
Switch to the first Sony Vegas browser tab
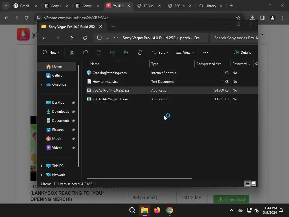click(x=56, y=6)
